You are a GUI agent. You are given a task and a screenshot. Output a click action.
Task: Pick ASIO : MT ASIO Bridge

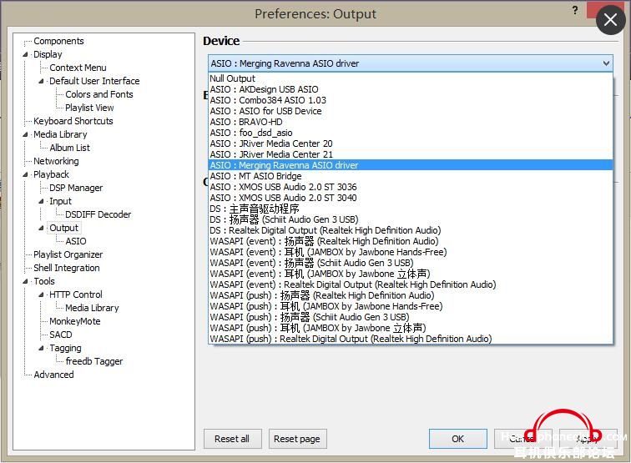tap(411, 176)
